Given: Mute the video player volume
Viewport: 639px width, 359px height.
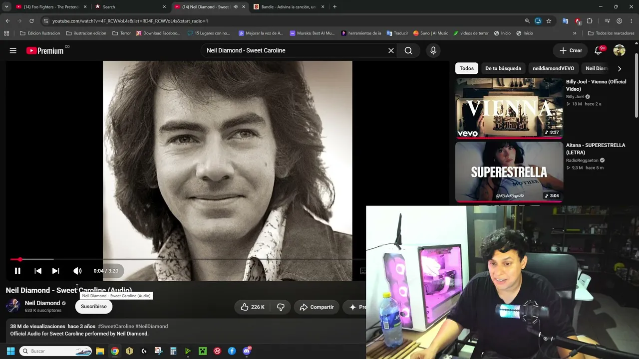Looking at the screenshot, I should pyautogui.click(x=77, y=271).
